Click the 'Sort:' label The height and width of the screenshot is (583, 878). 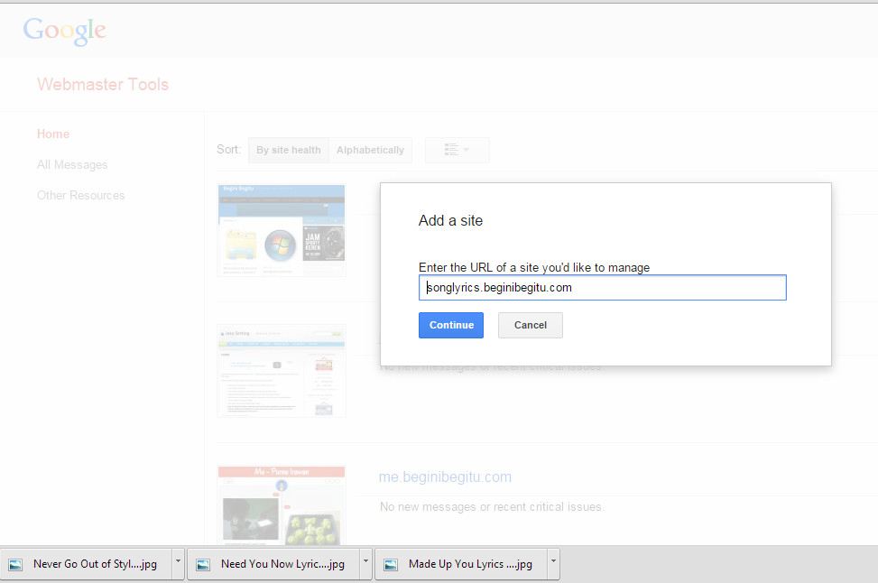click(x=228, y=150)
